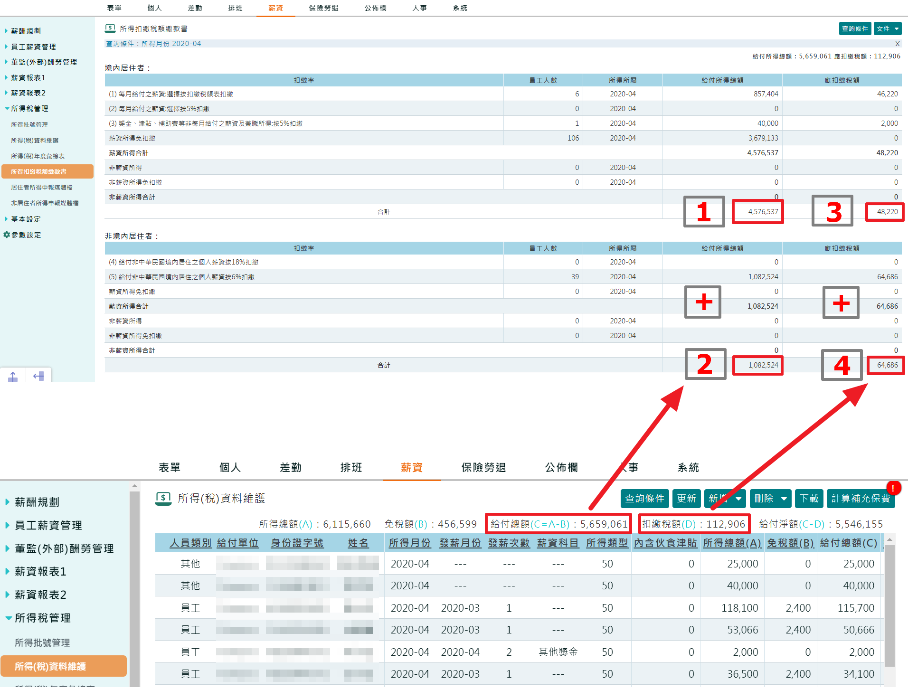Click the 更新 button
908x699 pixels.
point(686,499)
